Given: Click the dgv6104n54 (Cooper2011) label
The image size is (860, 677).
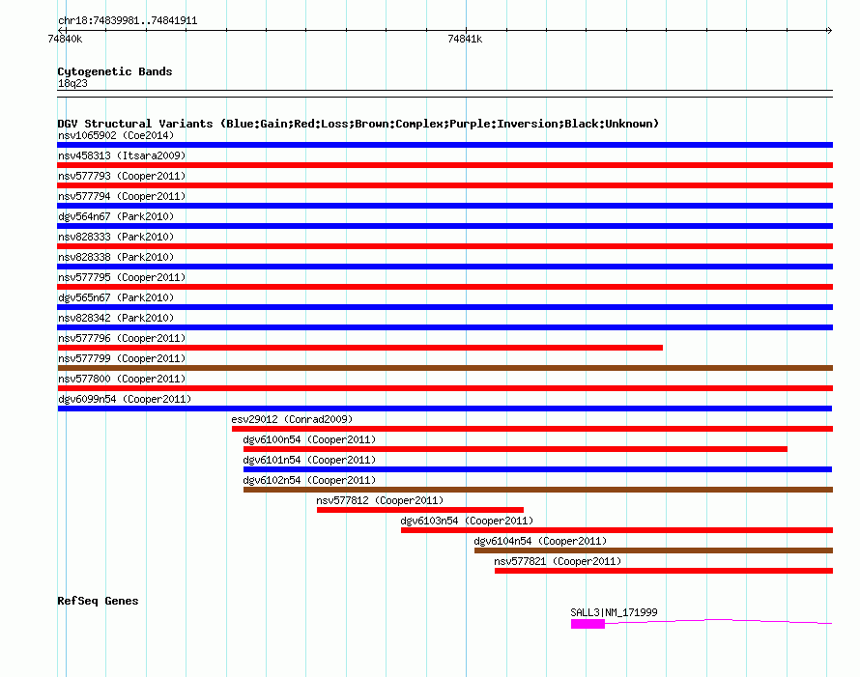Looking at the screenshot, I should (x=540, y=541).
